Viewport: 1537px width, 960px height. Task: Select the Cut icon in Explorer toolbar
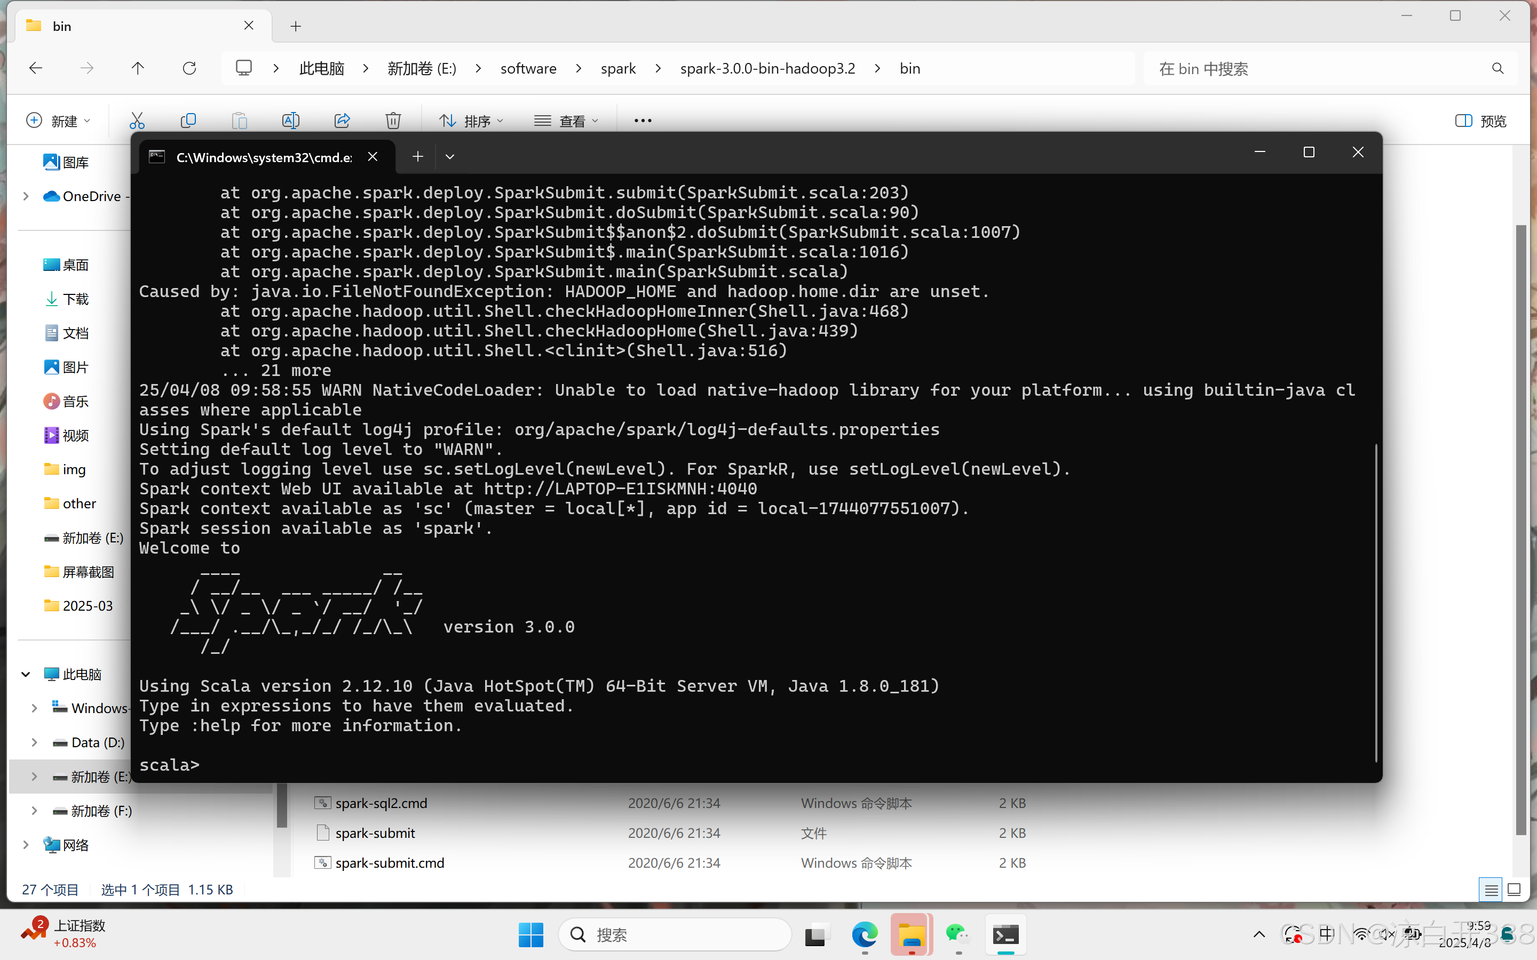click(137, 120)
